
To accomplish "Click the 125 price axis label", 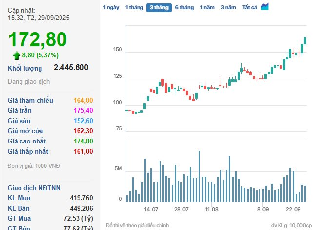I will pos(118,76).
